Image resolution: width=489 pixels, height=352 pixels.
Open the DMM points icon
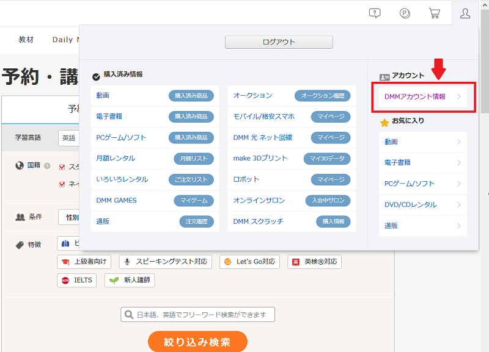pos(405,13)
